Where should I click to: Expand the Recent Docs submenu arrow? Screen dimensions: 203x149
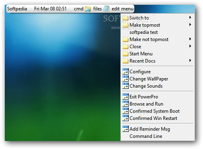pyautogui.click(x=190, y=61)
